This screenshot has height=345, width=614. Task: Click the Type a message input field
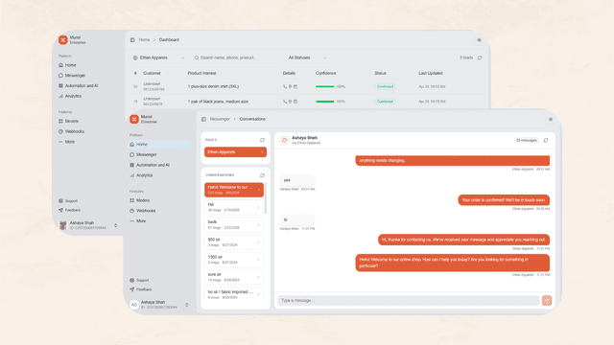(x=409, y=300)
